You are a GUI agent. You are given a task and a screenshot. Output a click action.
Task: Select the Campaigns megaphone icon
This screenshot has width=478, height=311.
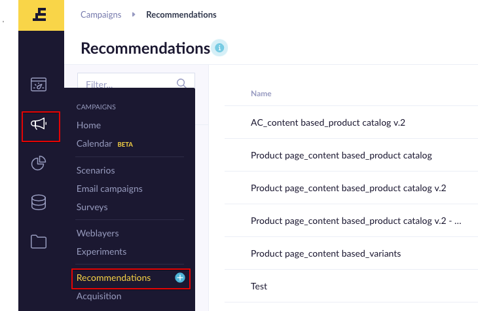pos(39,124)
